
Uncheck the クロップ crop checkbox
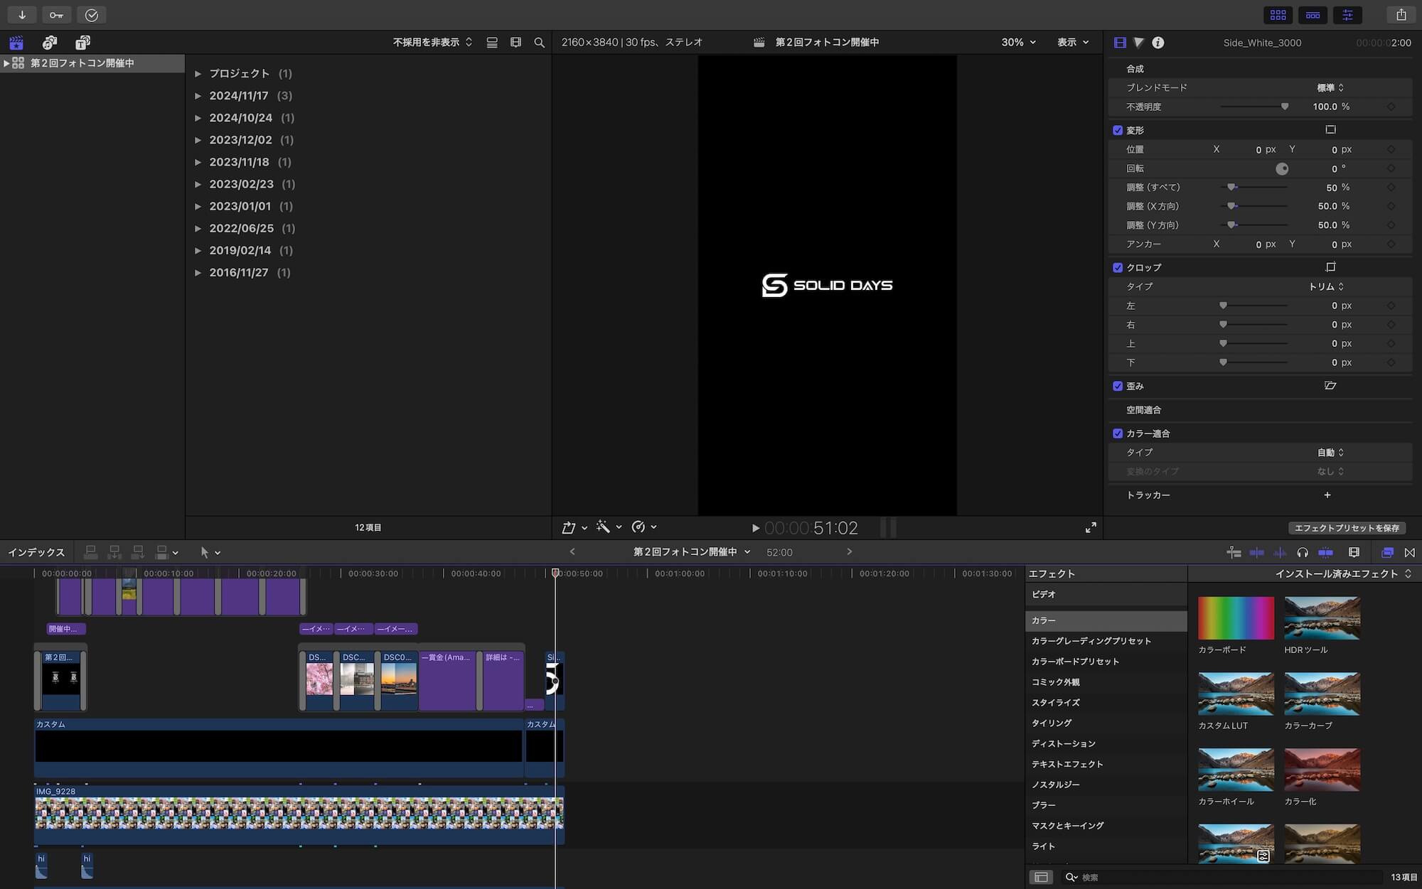pos(1118,268)
